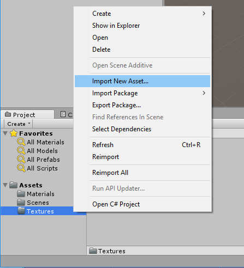Click Textures breadcrumb in the path bar
The height and width of the screenshot is (268, 244).
[111, 251]
